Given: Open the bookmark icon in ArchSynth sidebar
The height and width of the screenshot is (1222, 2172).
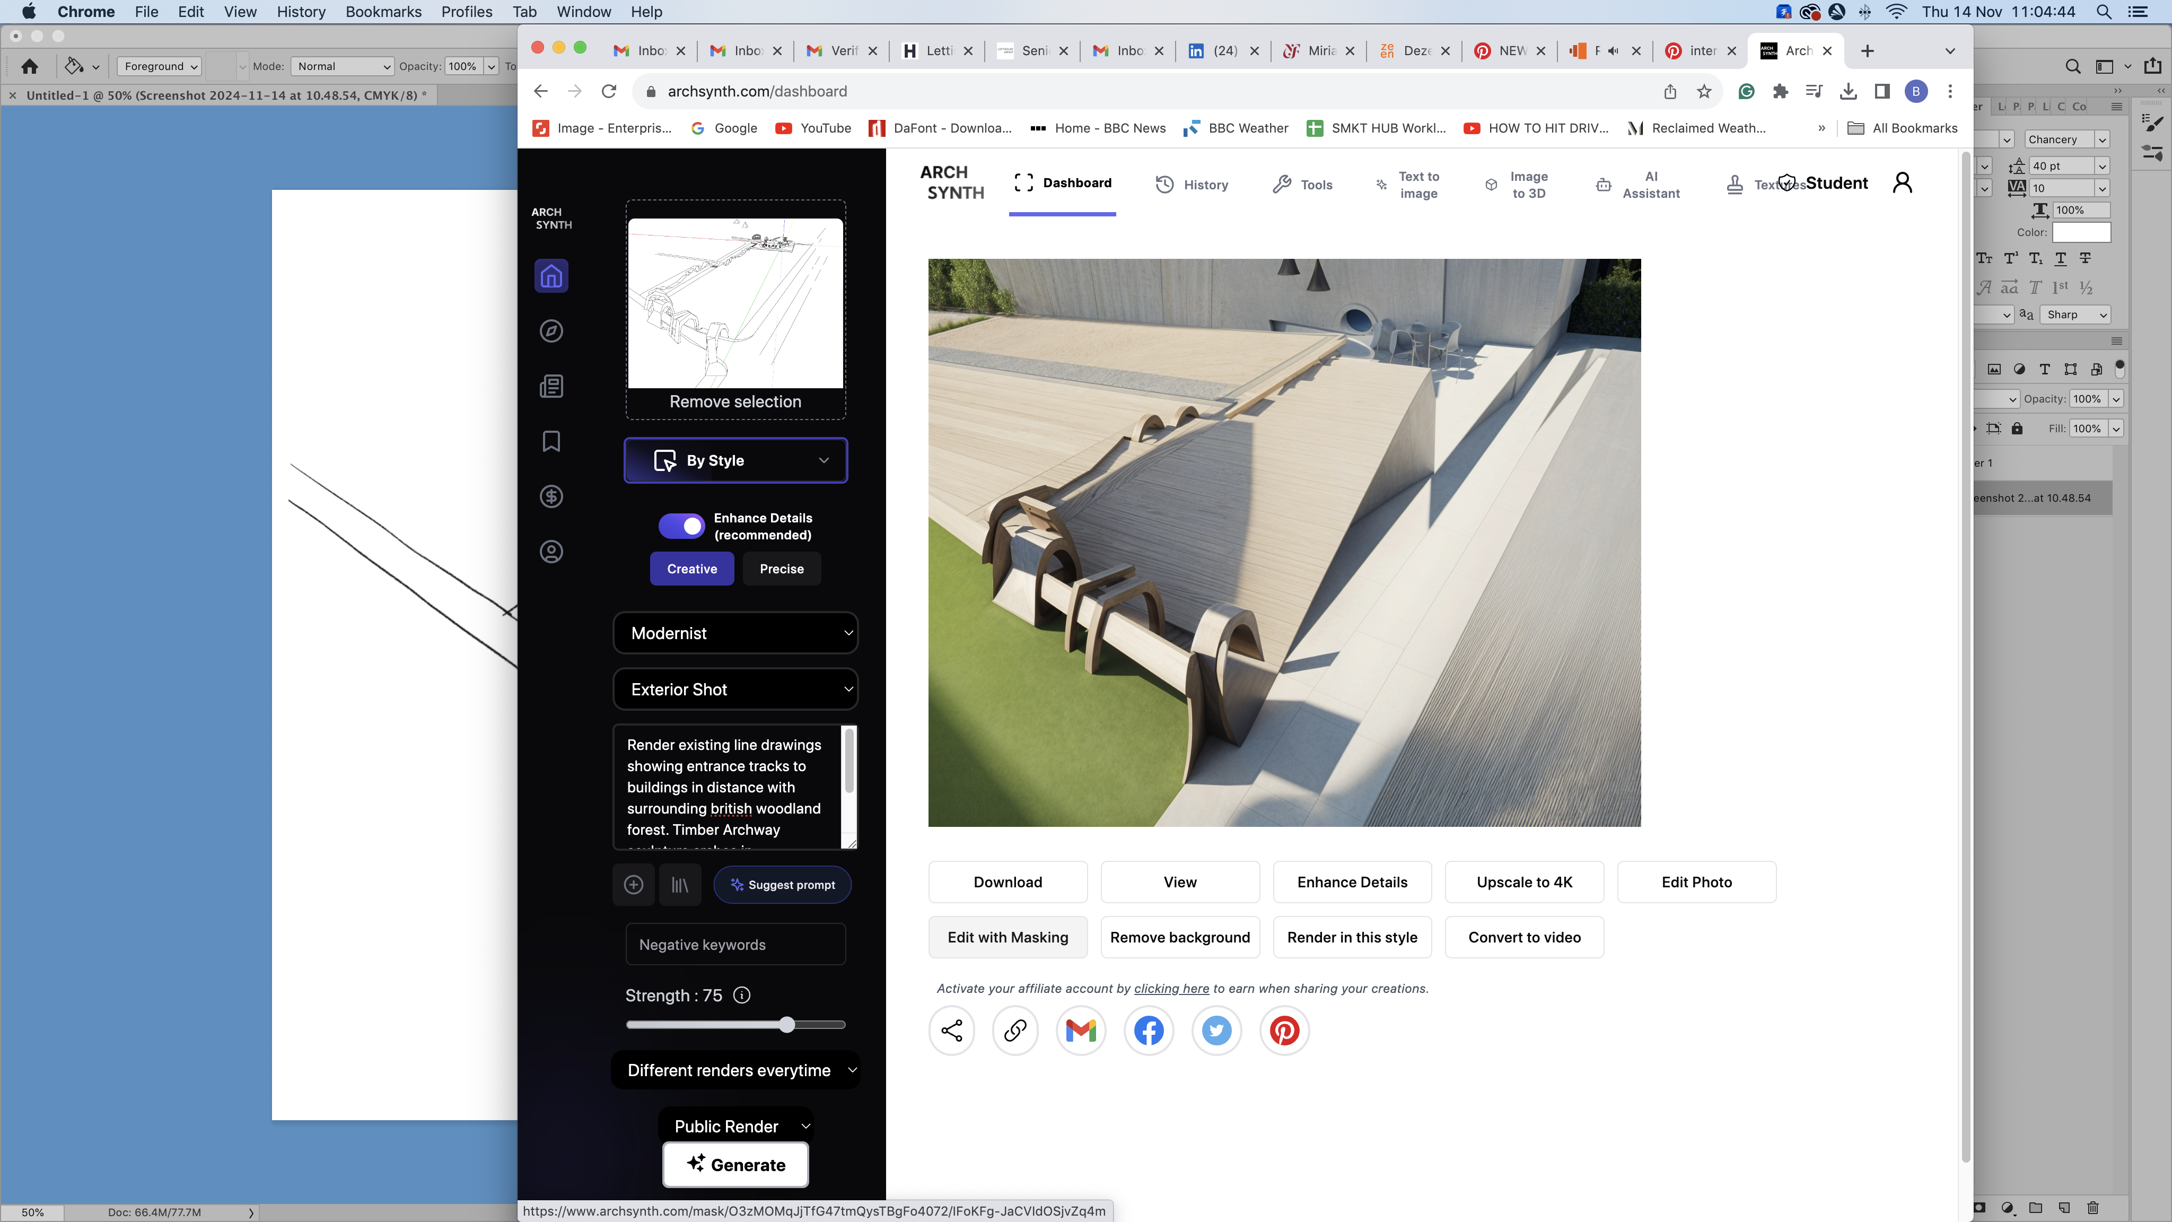Looking at the screenshot, I should coord(550,441).
